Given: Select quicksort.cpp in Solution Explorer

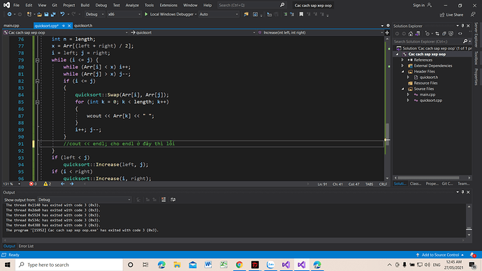Looking at the screenshot, I should [x=431, y=101].
